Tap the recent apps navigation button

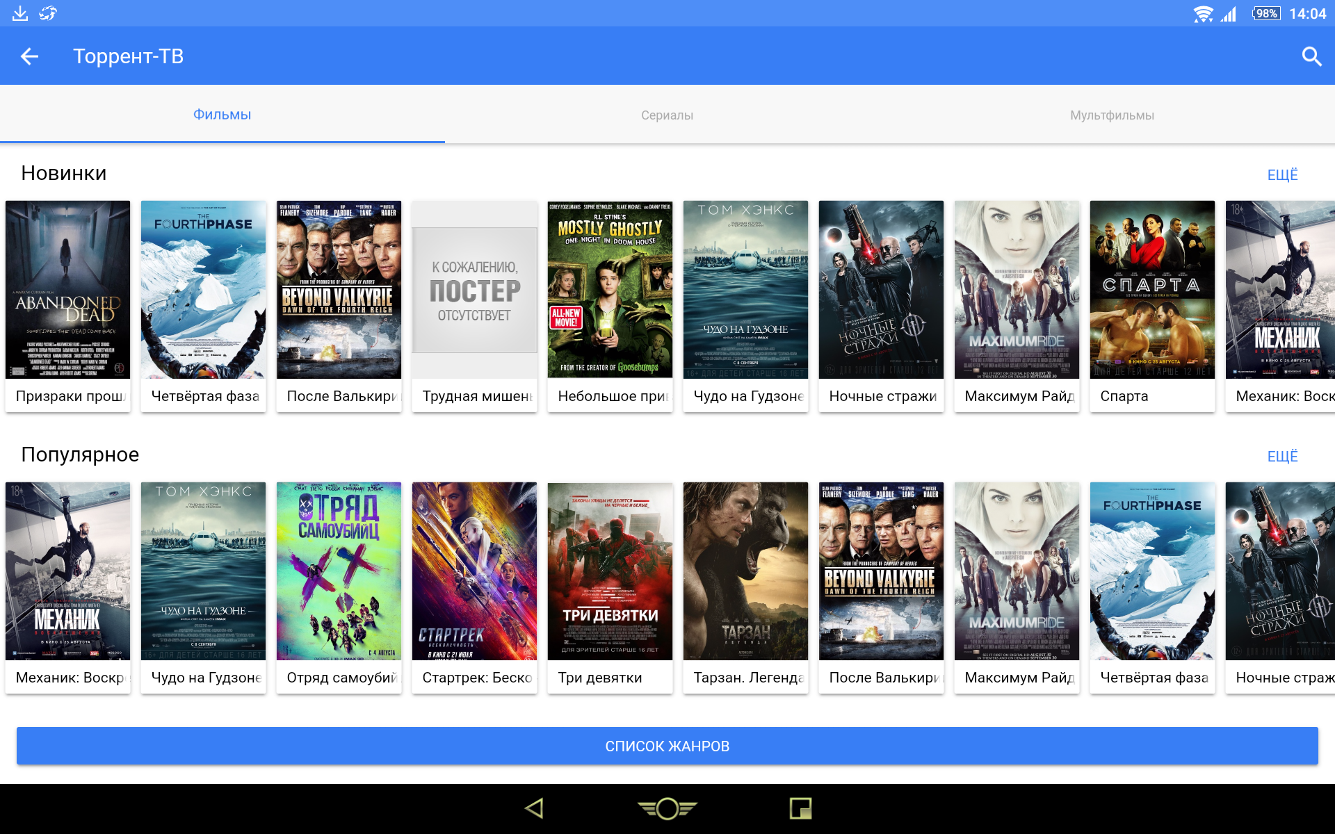click(x=800, y=808)
